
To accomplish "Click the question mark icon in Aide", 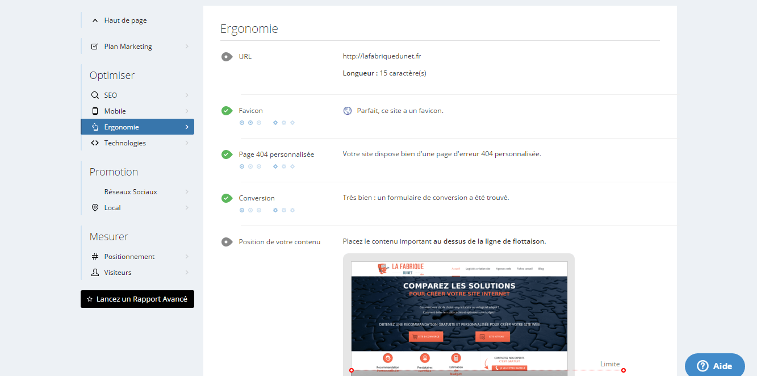I will 702,366.
